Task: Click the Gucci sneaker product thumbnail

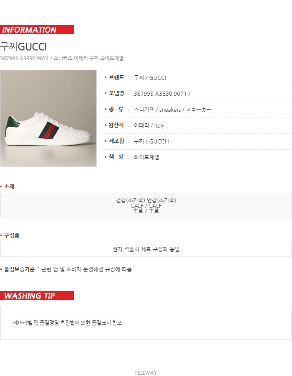Action: pos(48,118)
